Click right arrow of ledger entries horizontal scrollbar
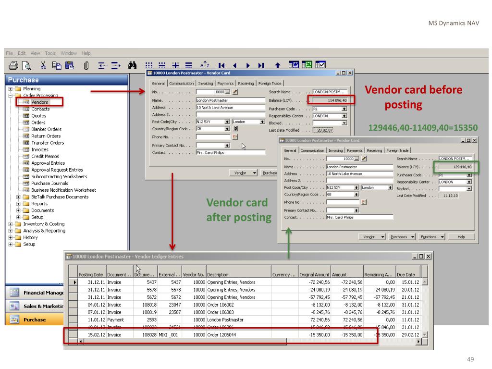The width and height of the screenshot is (492, 369). pyautogui.click(x=418, y=341)
